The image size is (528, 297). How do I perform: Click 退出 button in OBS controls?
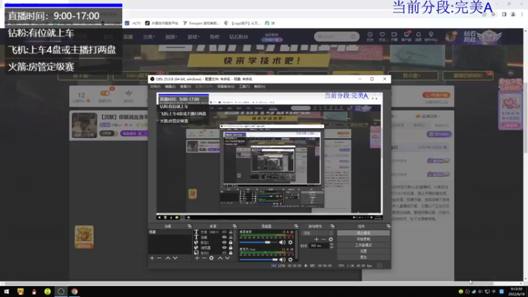coord(364,257)
